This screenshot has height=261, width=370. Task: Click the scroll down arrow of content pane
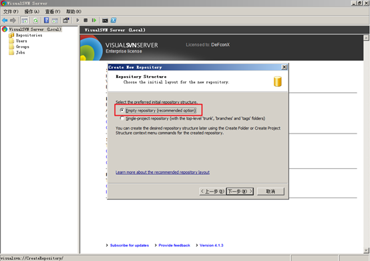366,250
